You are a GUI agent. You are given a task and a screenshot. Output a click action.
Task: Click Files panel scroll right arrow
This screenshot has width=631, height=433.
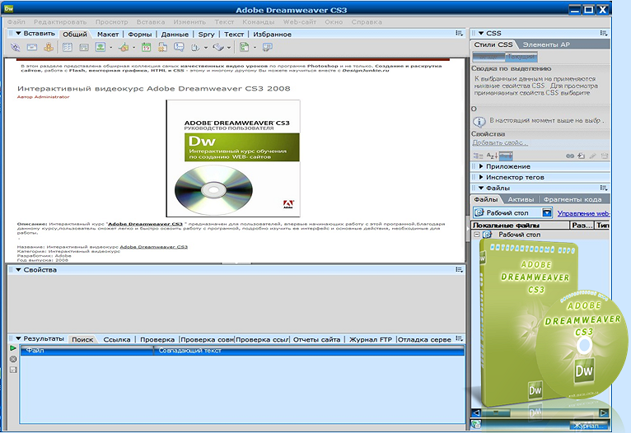pyautogui.click(x=603, y=413)
